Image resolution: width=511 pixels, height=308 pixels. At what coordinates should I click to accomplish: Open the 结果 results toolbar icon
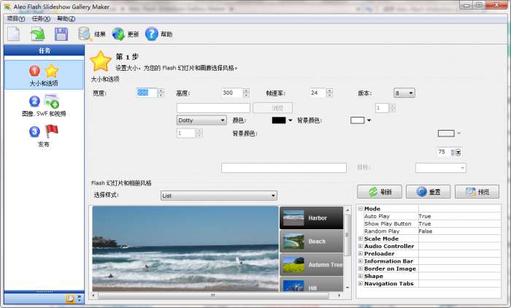[x=85, y=34]
